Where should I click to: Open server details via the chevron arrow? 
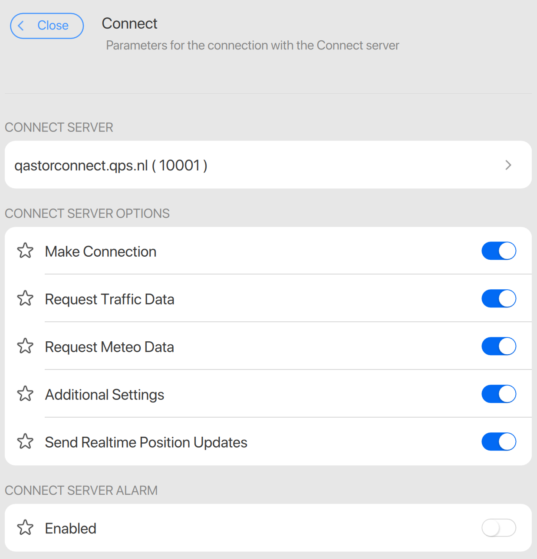(508, 165)
